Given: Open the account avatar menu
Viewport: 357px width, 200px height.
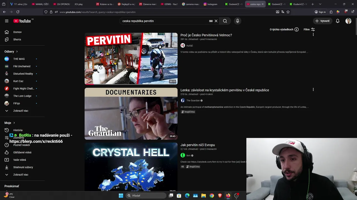Looking at the screenshot, I should click(348, 21).
